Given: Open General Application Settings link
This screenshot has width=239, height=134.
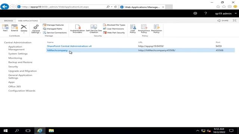Looking at the screenshot, I should (x=20, y=76).
